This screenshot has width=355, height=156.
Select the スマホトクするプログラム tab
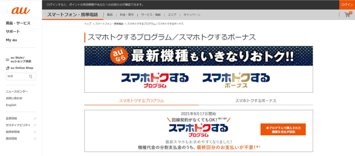pyautogui.click(x=141, y=101)
